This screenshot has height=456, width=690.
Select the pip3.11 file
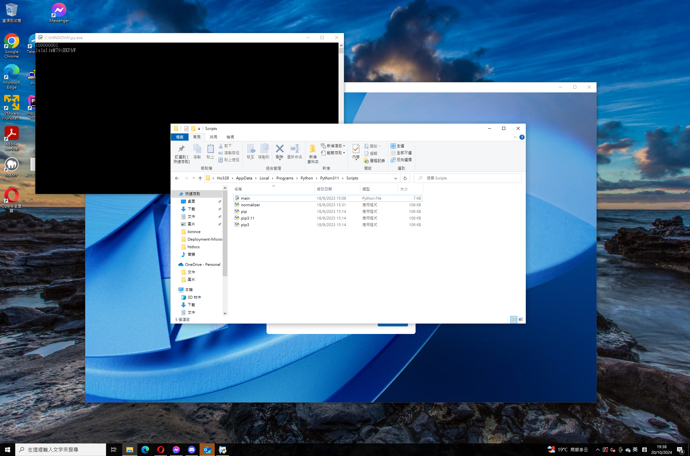327,218
